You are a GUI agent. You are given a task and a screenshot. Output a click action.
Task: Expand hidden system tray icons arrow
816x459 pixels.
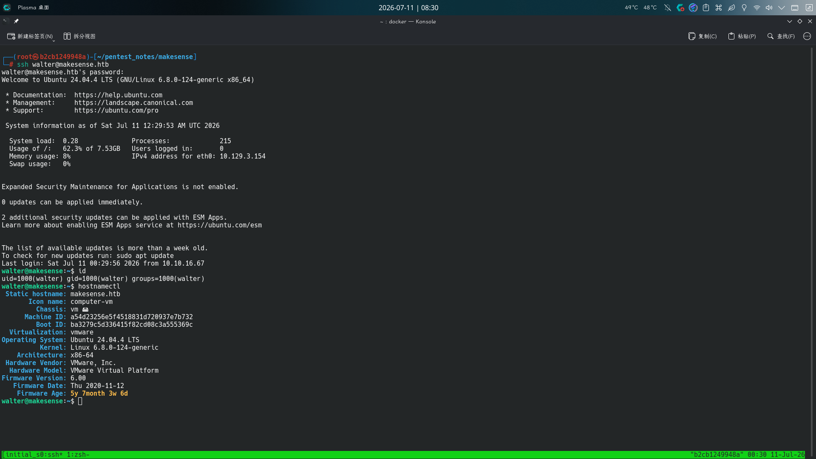782,8
